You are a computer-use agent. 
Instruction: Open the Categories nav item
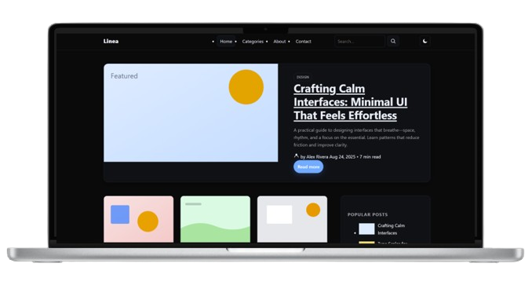253,42
